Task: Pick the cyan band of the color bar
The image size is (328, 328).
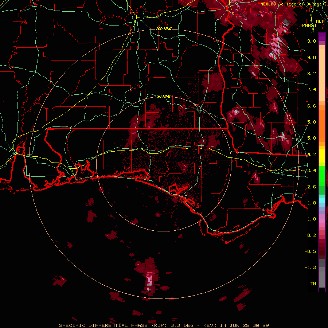Action: 322,200
